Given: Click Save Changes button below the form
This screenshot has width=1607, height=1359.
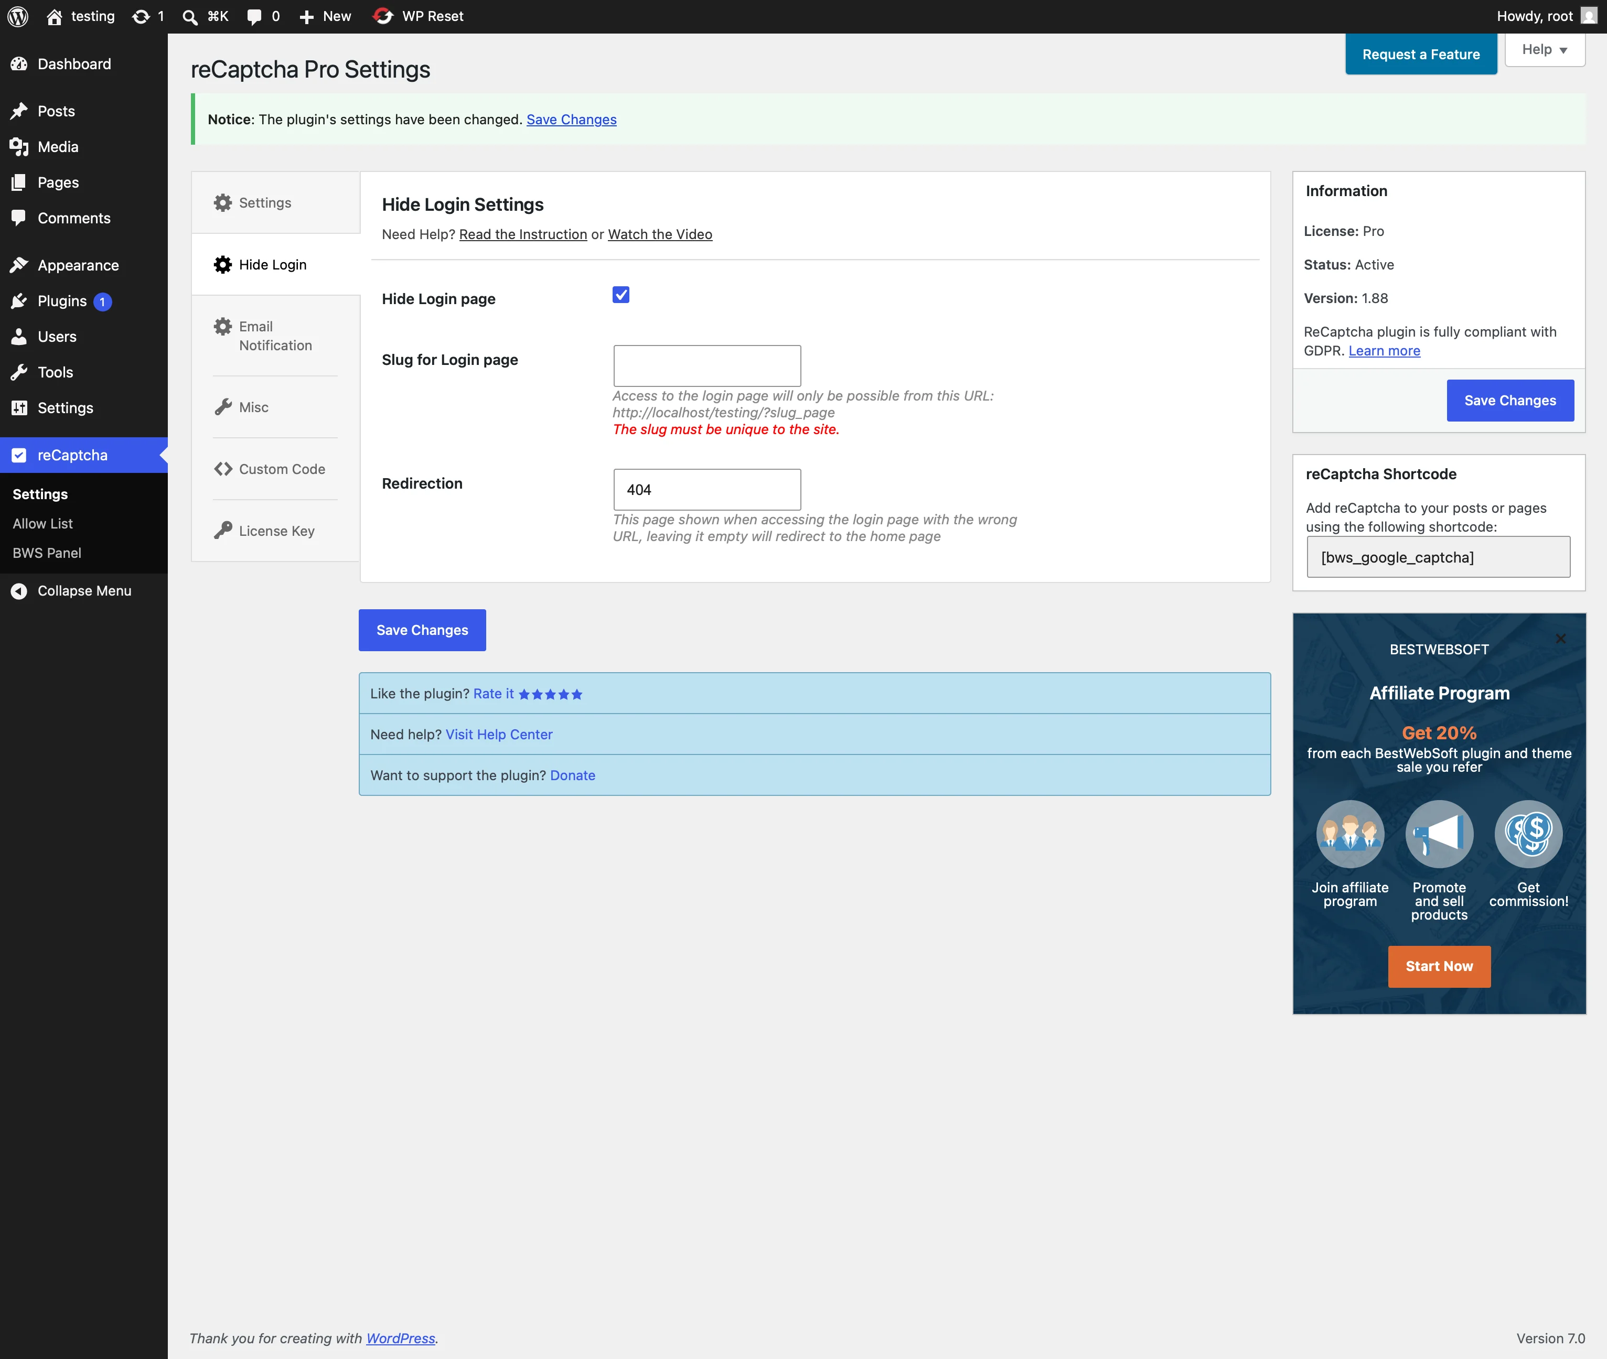Looking at the screenshot, I should [x=422, y=630].
